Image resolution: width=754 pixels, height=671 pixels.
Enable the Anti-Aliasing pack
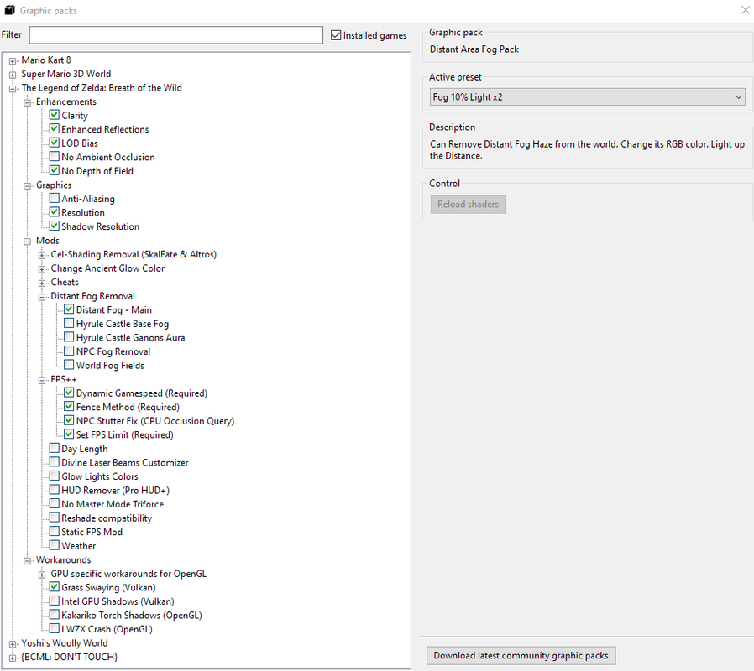55,199
